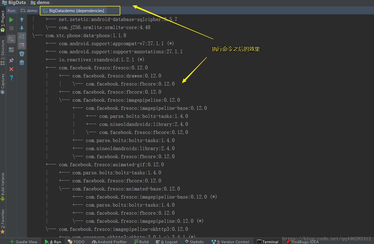Toggle tasks execution and text mode
This screenshot has height=244, width=374.
(11, 39)
